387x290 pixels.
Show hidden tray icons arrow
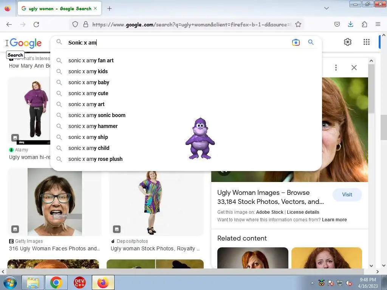click(312, 283)
